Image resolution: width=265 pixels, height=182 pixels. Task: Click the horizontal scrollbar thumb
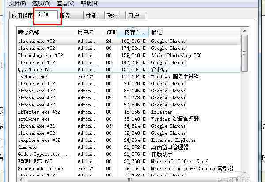coord(130,180)
